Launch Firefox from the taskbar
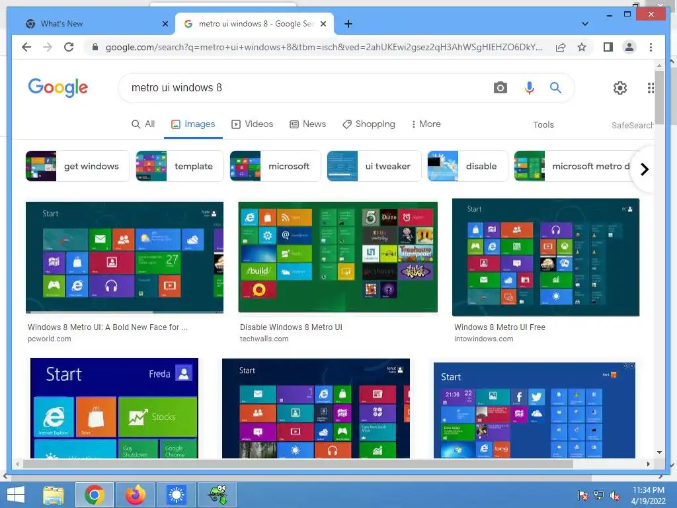The image size is (677, 508). pyautogui.click(x=136, y=495)
